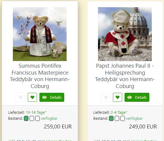Viewport: 164px width, 141px height.
Task: Open Details for Franciscus Masterpiece teddy
Action: 52,97
